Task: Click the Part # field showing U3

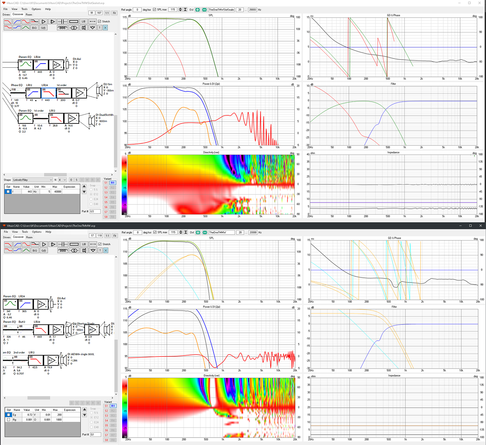Action: (x=95, y=211)
